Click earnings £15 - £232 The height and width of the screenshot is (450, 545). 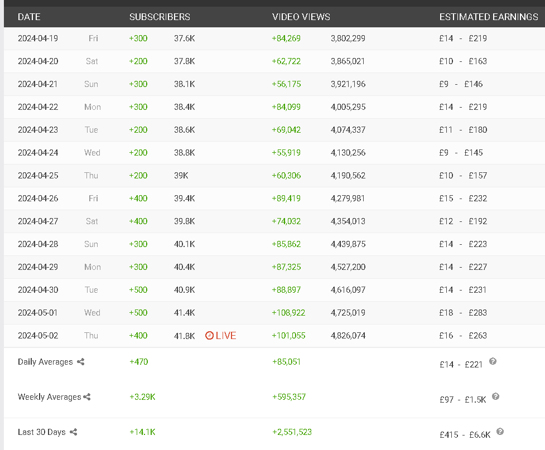tap(463, 199)
